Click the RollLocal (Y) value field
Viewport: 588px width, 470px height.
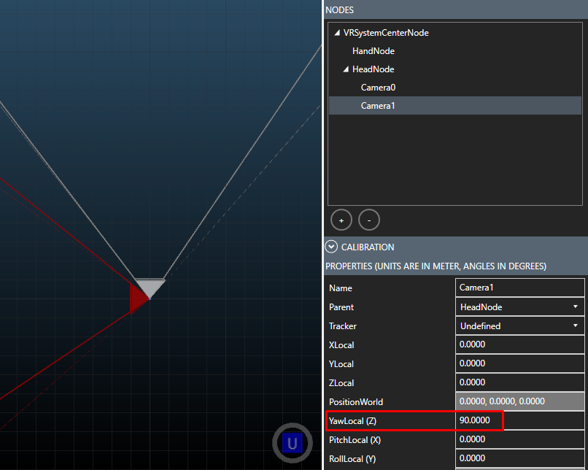click(519, 458)
